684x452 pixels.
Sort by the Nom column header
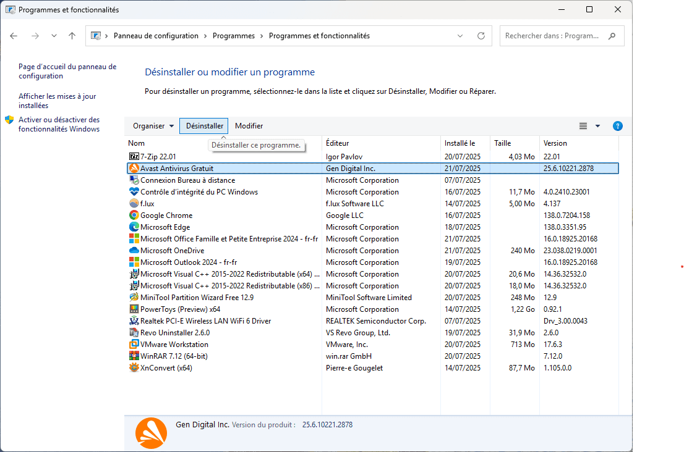(136, 143)
